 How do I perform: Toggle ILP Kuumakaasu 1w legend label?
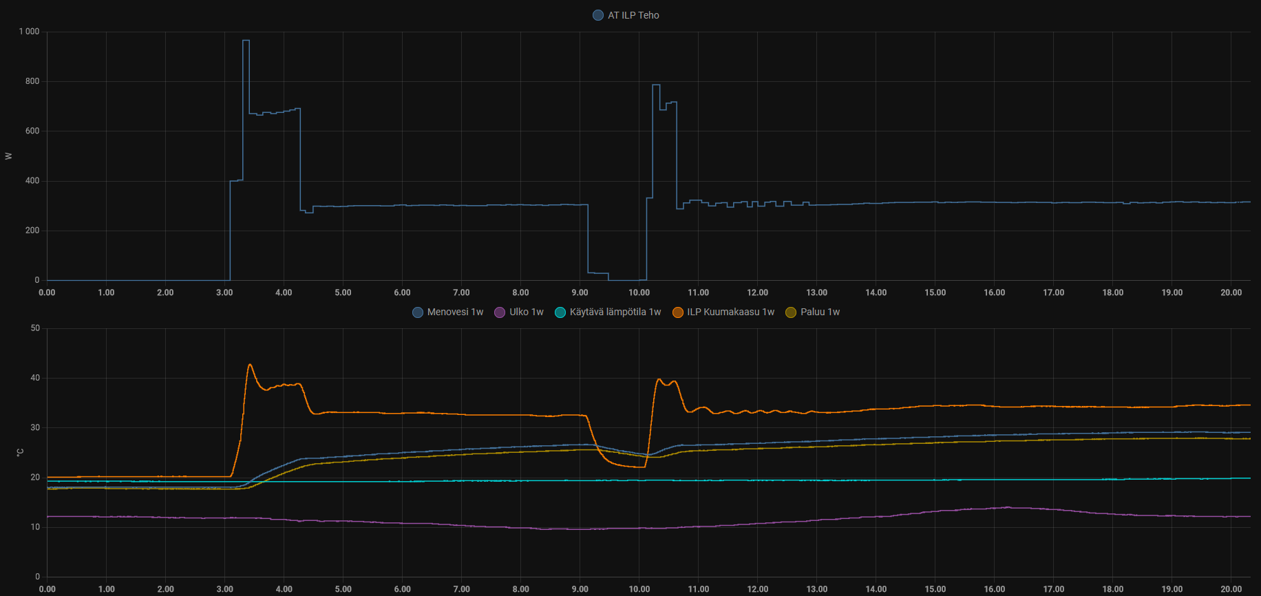coord(730,312)
